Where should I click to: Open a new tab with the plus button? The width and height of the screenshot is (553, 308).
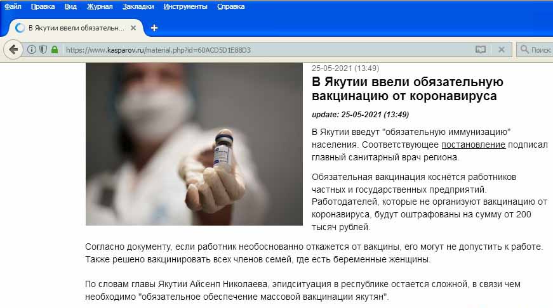pyautogui.click(x=154, y=28)
